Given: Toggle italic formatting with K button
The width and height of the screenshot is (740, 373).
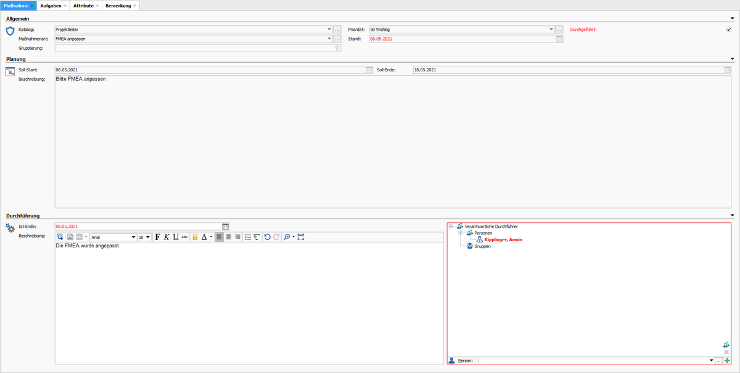Looking at the screenshot, I should tap(166, 237).
